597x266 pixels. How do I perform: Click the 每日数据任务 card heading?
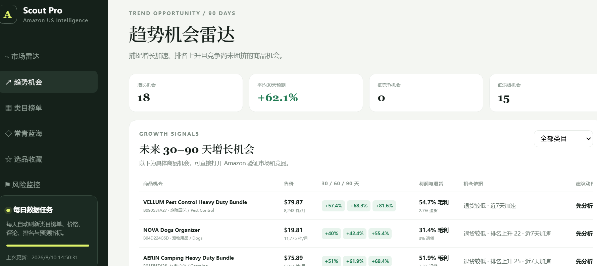(x=33, y=210)
